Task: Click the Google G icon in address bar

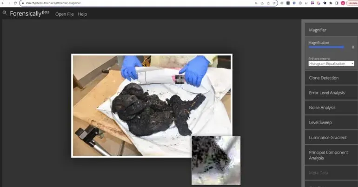Action: point(256,3)
